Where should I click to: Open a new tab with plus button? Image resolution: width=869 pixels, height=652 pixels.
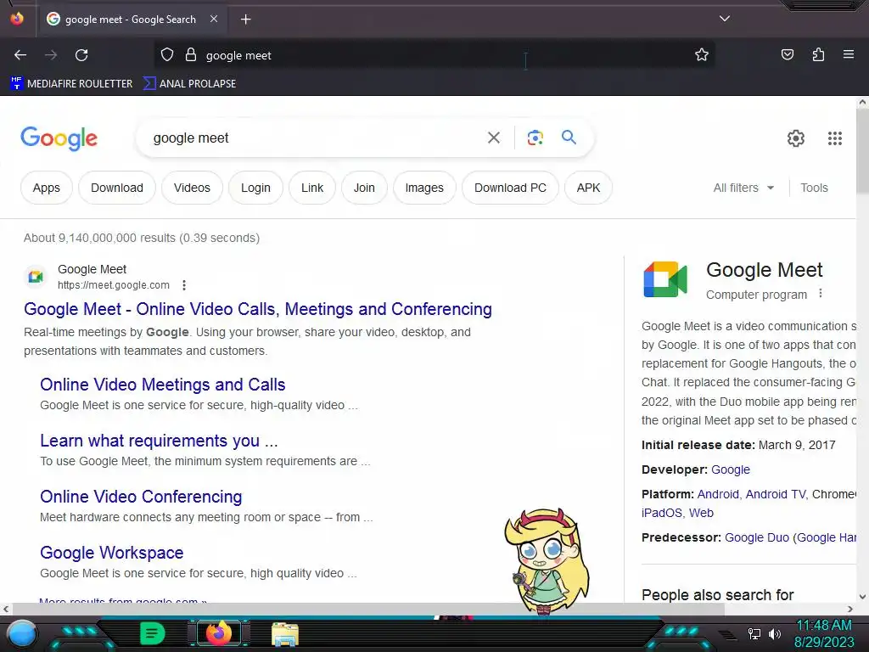(245, 20)
